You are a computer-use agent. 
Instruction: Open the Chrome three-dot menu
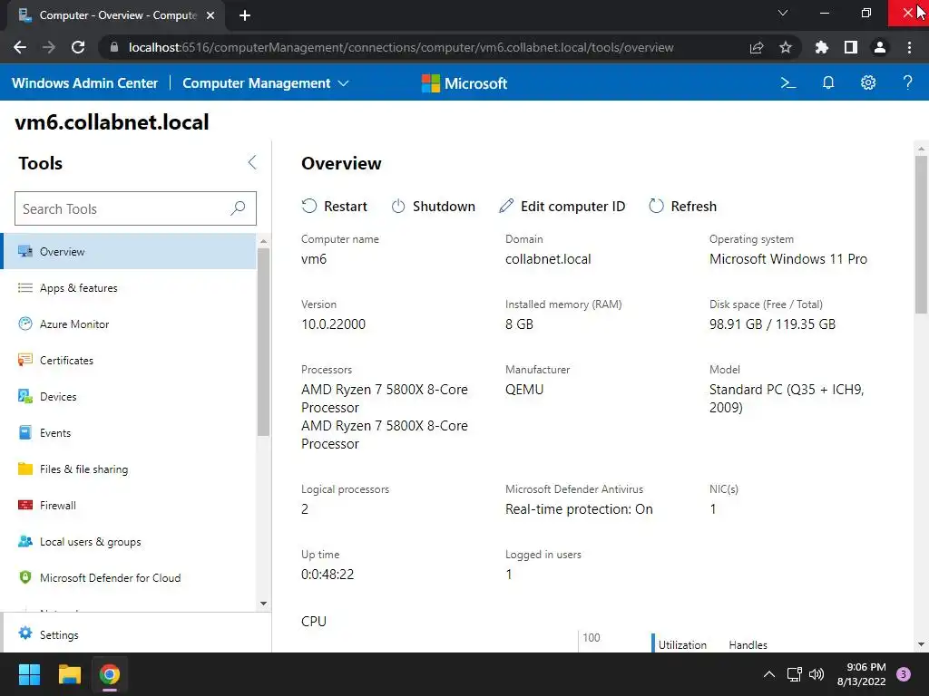point(909,47)
